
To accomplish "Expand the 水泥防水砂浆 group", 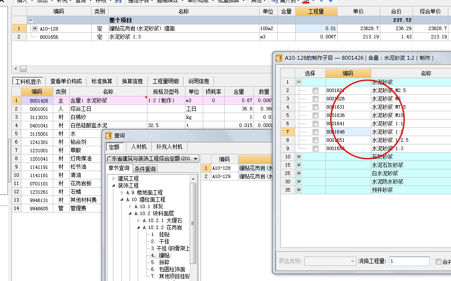I will coord(299,182).
